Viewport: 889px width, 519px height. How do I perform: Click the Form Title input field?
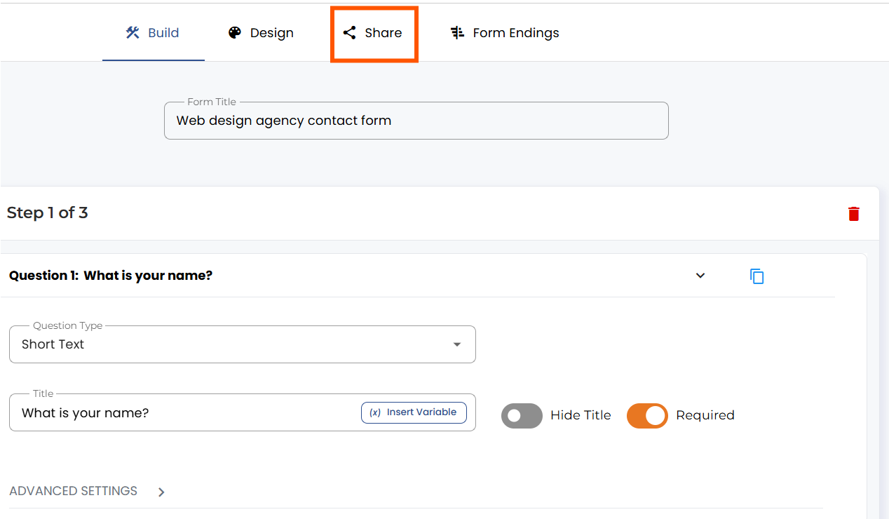[416, 121]
